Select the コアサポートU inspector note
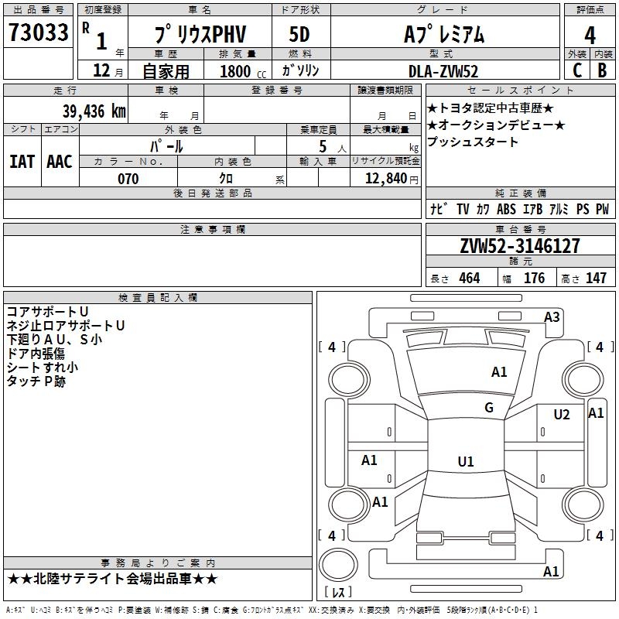Viewport: 619px width, 619px height. (47, 312)
